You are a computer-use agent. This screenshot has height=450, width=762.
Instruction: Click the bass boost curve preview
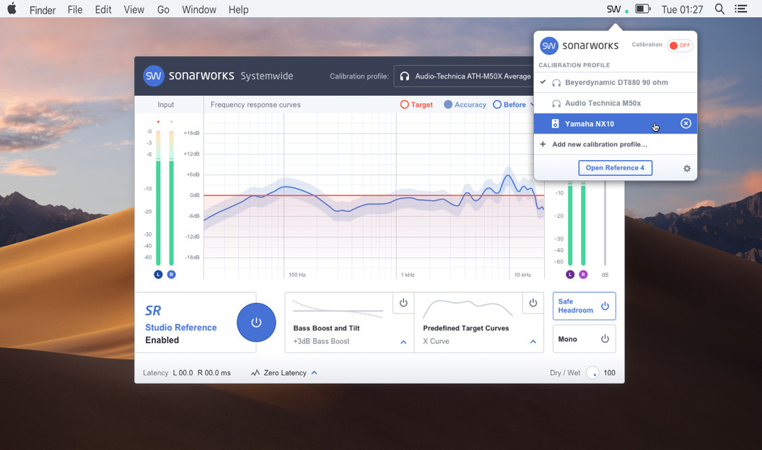pos(338,309)
